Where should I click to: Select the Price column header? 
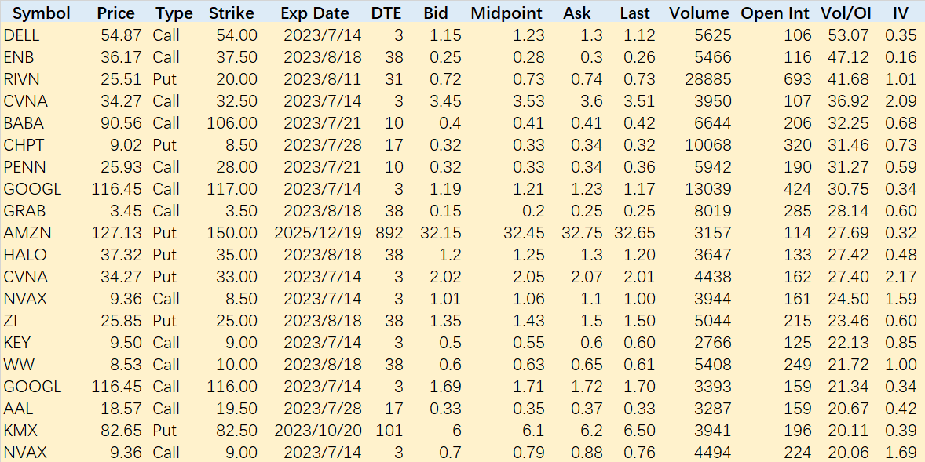pos(116,13)
